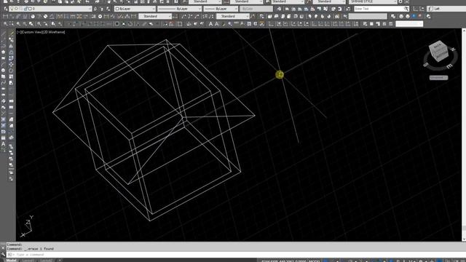Select the Polygon draw tool
The width and height of the screenshot is (466, 262).
coord(3,52)
